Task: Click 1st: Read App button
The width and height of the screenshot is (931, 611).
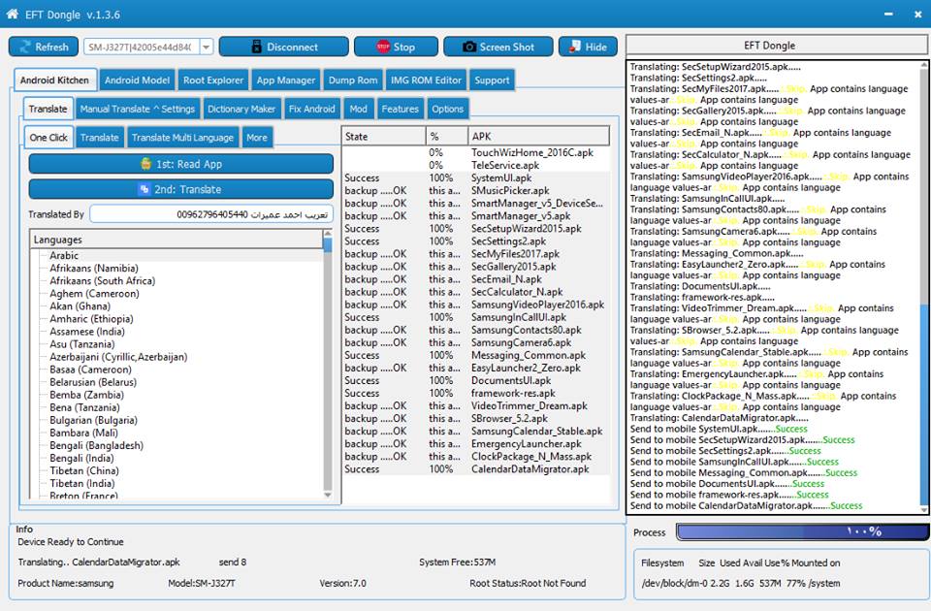Action: 181,164
